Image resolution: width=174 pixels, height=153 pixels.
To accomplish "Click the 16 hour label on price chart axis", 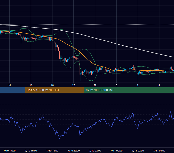I will click(31, 85).
